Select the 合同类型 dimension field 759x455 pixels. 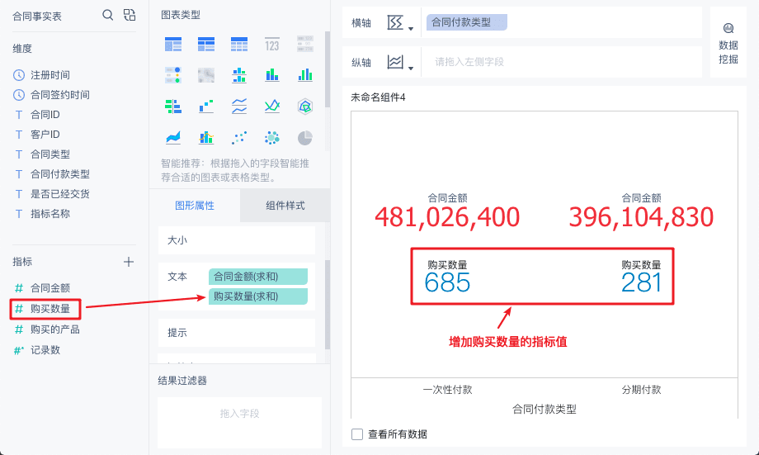[50, 154]
